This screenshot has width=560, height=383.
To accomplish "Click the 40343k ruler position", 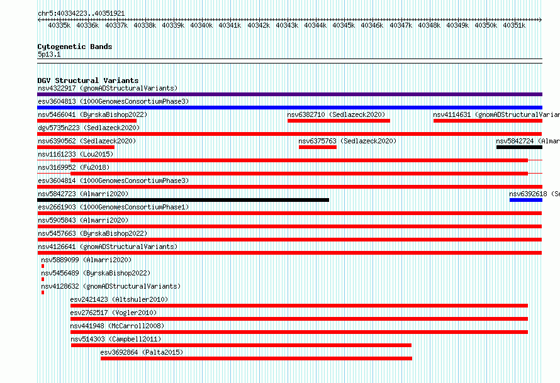I will pyautogui.click(x=287, y=25).
